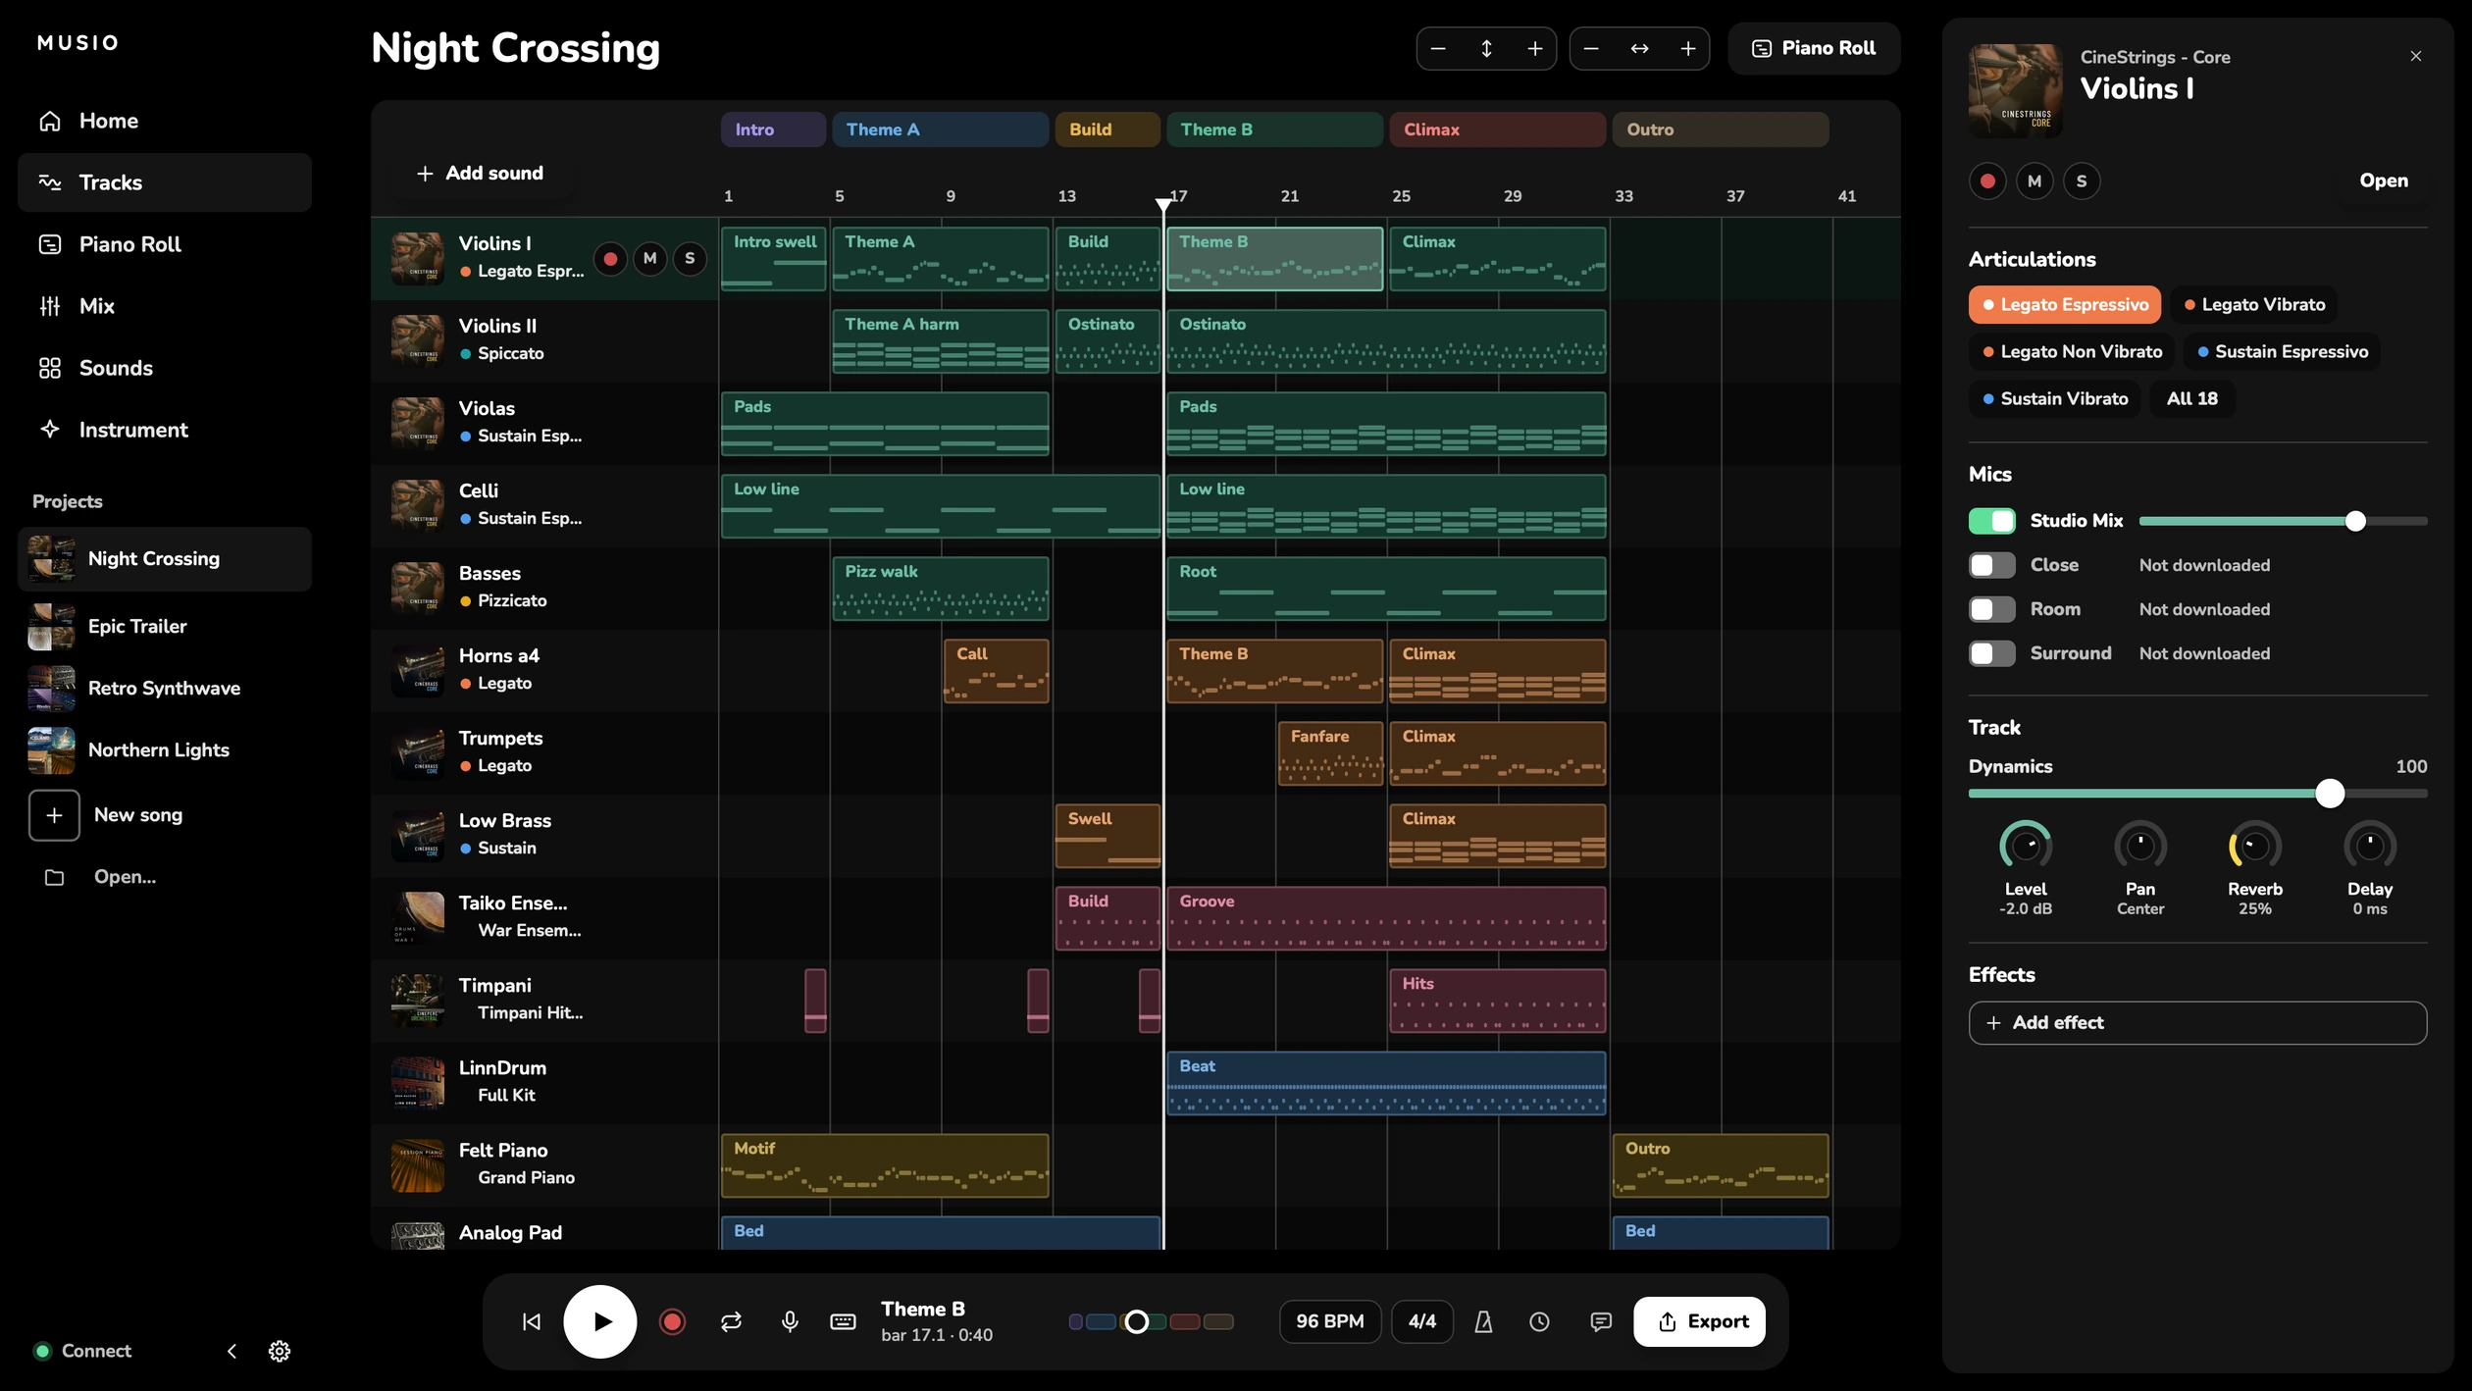The image size is (2472, 1391).
Task: Click Add sound
Action: point(480,173)
